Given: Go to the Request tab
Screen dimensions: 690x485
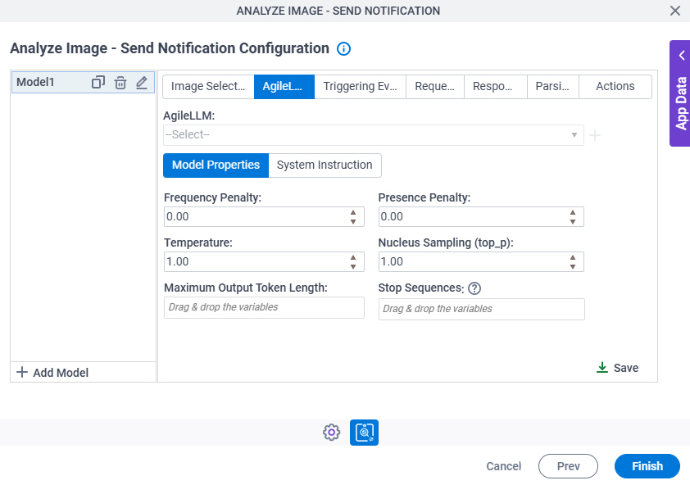Looking at the screenshot, I should tap(435, 86).
